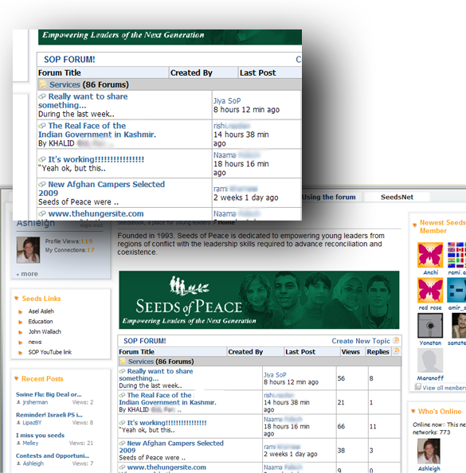The image size is (466, 473).
Task: Click 'Really want to share' title in zoomed overlay
Action: [x=83, y=101]
